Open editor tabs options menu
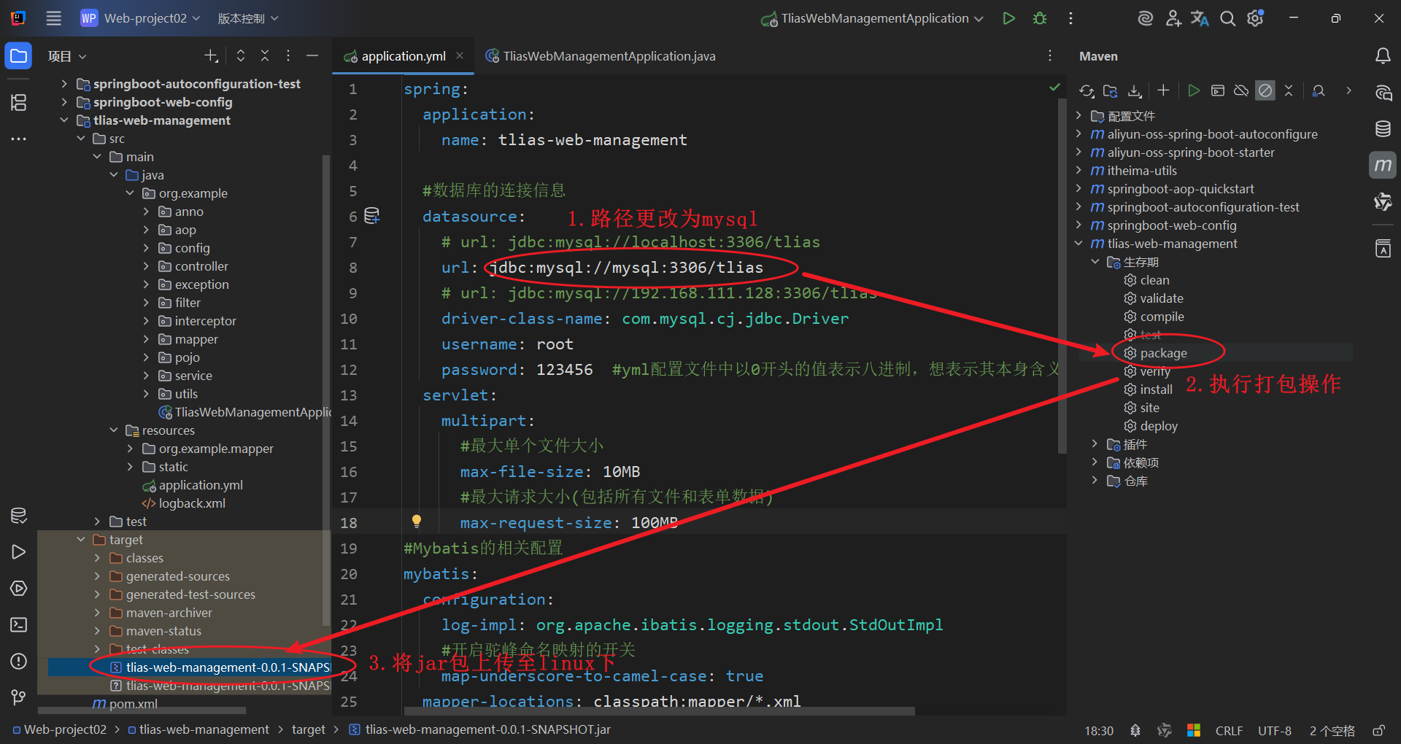Image resolution: width=1401 pixels, height=744 pixels. pos(1050,55)
